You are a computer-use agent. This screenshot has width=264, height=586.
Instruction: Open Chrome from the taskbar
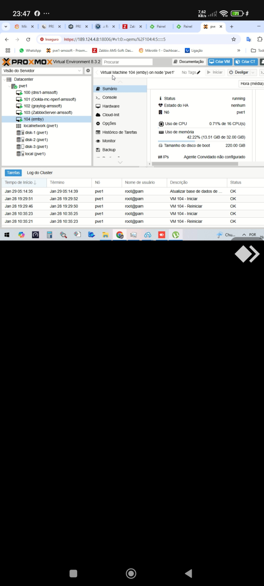click(x=119, y=235)
